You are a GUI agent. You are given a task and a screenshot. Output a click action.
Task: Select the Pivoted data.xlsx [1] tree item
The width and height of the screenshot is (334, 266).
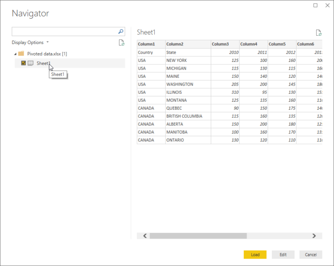pyautogui.click(x=47, y=54)
